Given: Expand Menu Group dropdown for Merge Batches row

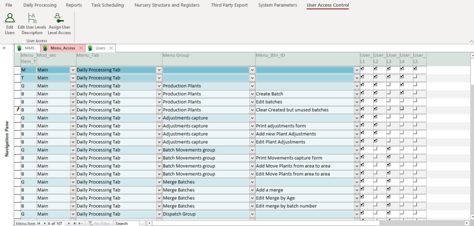Looking at the screenshot, I should pos(252,182).
